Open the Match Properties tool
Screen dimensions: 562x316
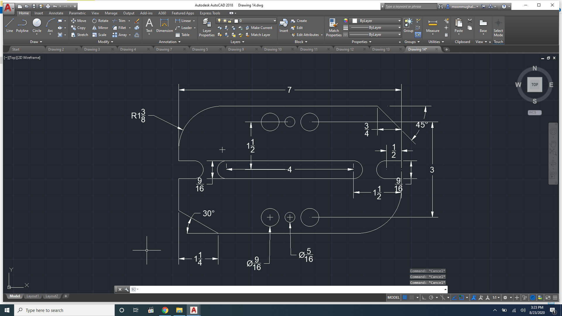[334, 28]
